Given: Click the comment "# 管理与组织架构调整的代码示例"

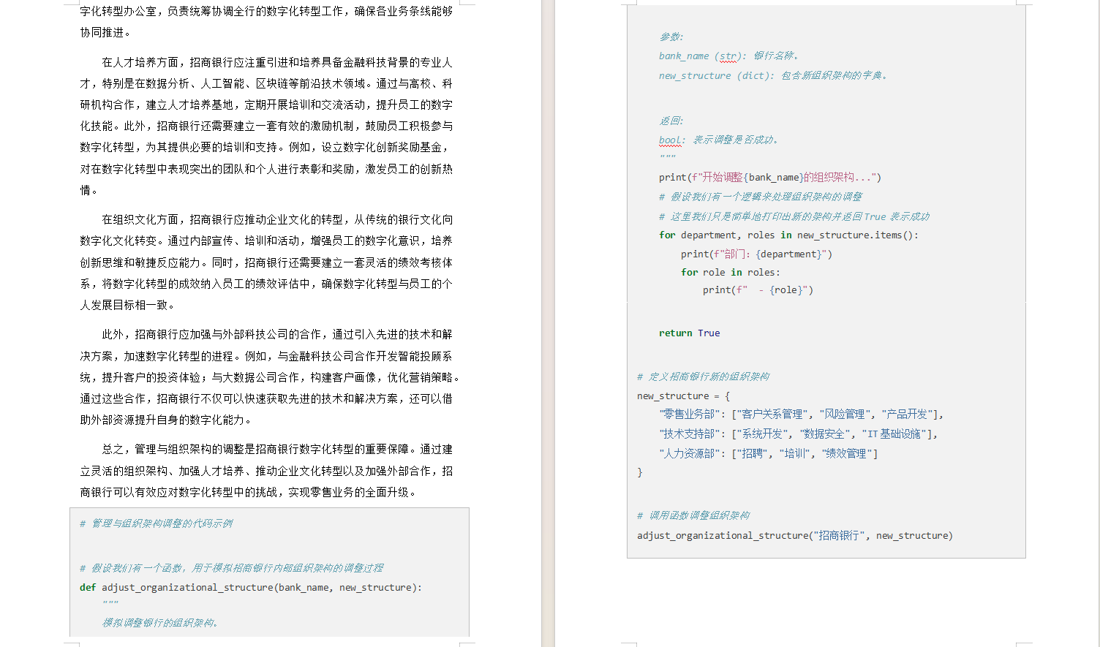Looking at the screenshot, I should 157,523.
